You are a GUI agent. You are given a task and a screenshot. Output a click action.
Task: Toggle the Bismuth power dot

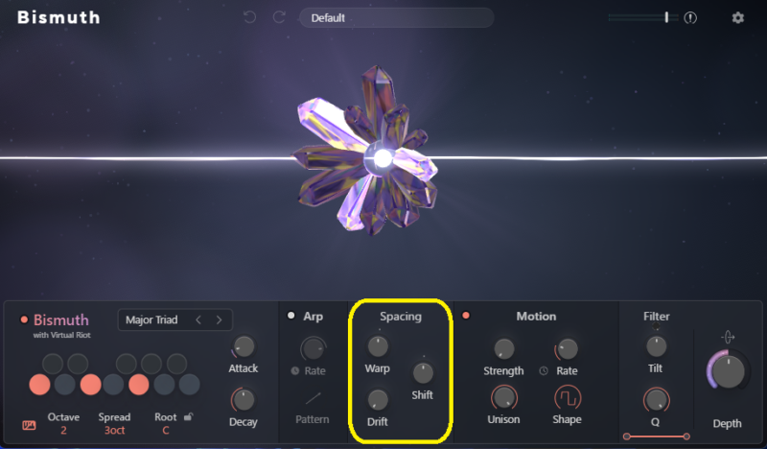[x=23, y=319]
